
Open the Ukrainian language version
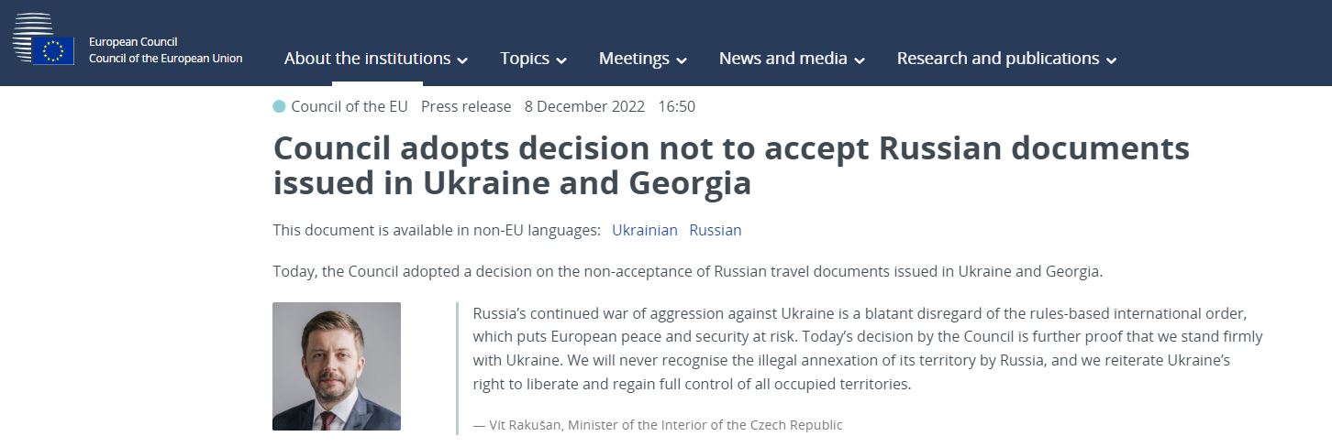(x=645, y=230)
